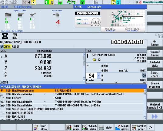Click the yellow right door status icon
The image size is (163, 131).
[51, 2]
